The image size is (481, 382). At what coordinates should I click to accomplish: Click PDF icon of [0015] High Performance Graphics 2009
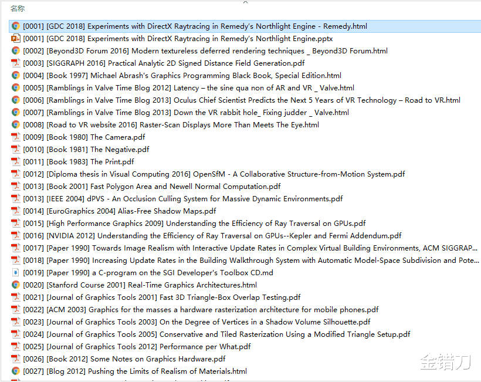point(16,223)
